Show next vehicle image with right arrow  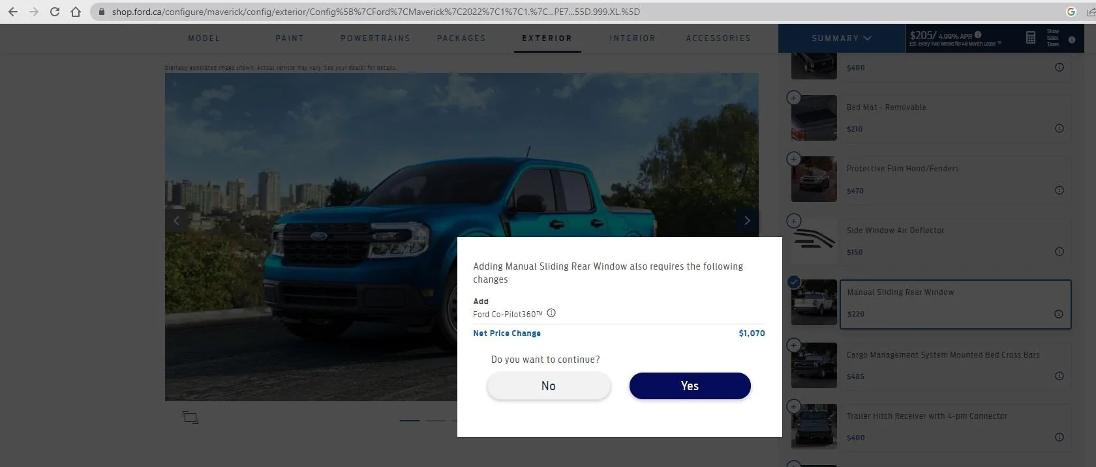747,221
